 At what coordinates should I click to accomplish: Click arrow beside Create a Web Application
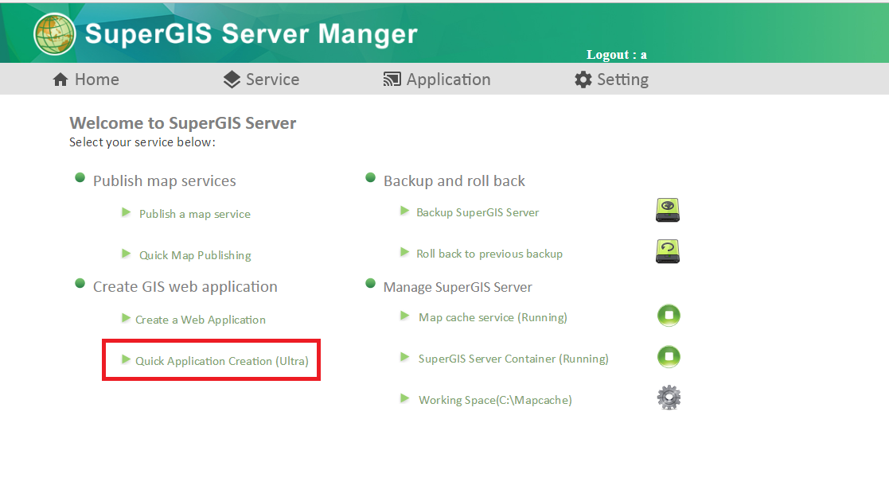[x=127, y=318]
